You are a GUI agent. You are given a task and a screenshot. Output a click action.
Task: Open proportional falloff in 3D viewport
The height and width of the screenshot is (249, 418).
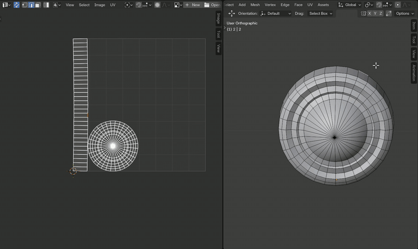coord(406,5)
